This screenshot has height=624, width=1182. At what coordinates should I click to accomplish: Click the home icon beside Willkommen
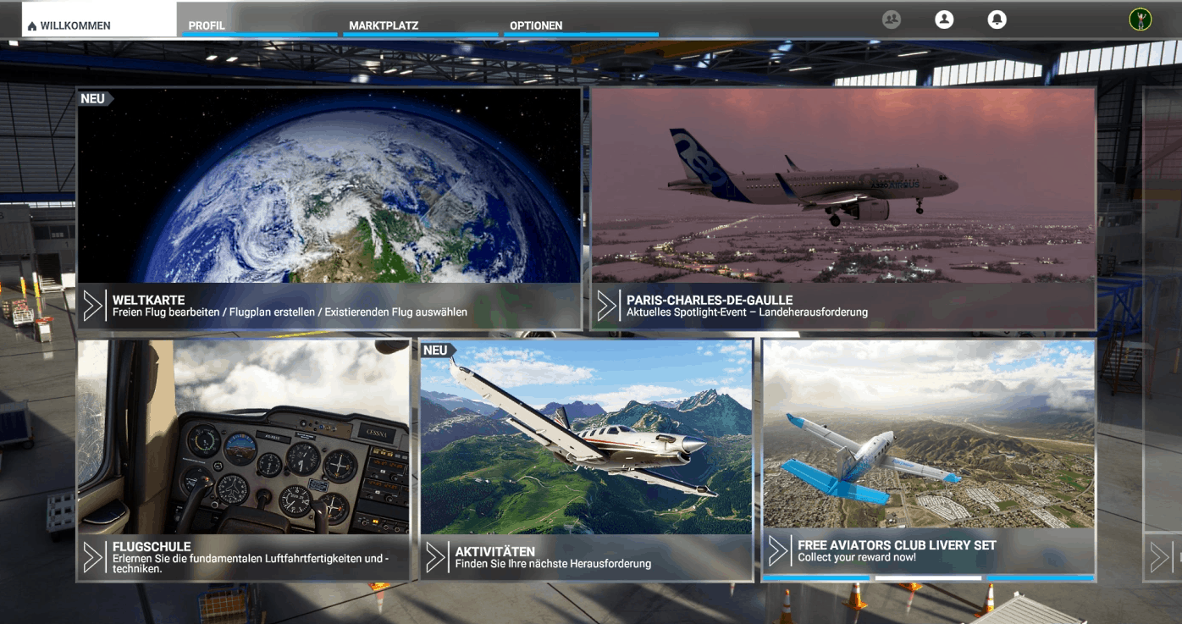(32, 26)
